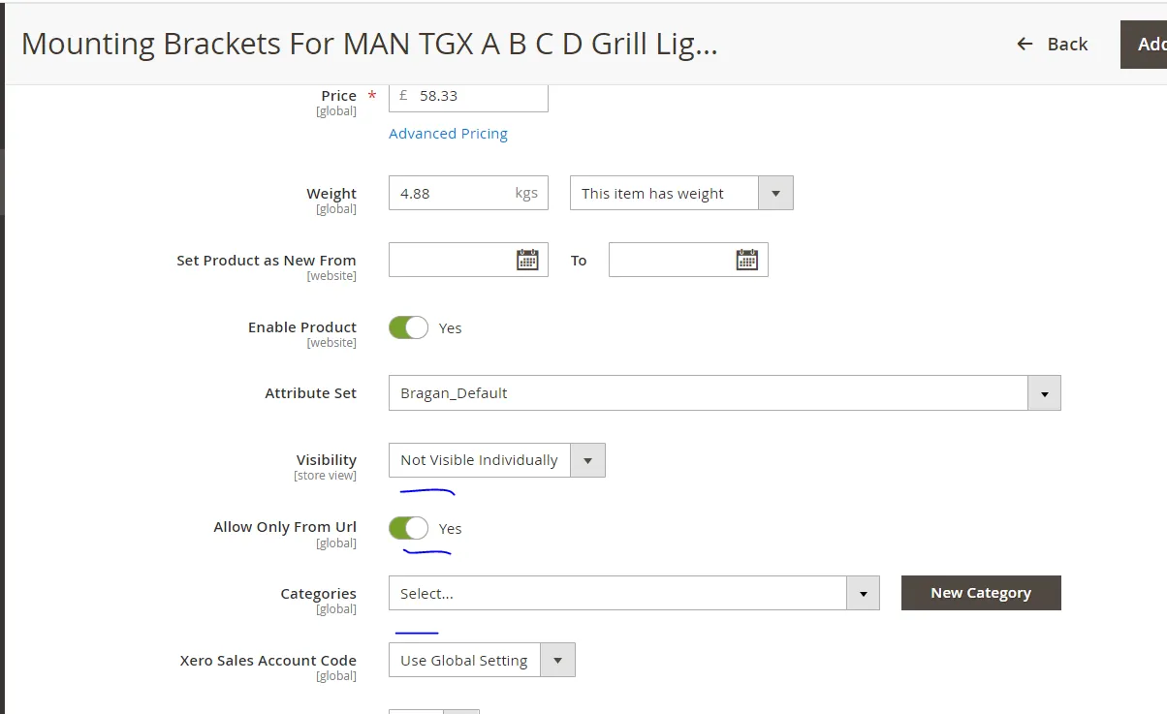
Task: Click the New Category button
Action: [x=981, y=593]
